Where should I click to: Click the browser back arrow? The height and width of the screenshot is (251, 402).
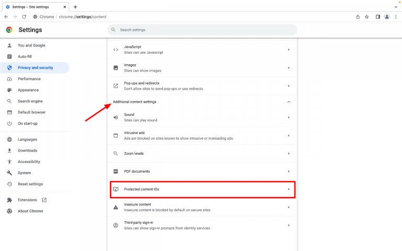click(x=6, y=17)
